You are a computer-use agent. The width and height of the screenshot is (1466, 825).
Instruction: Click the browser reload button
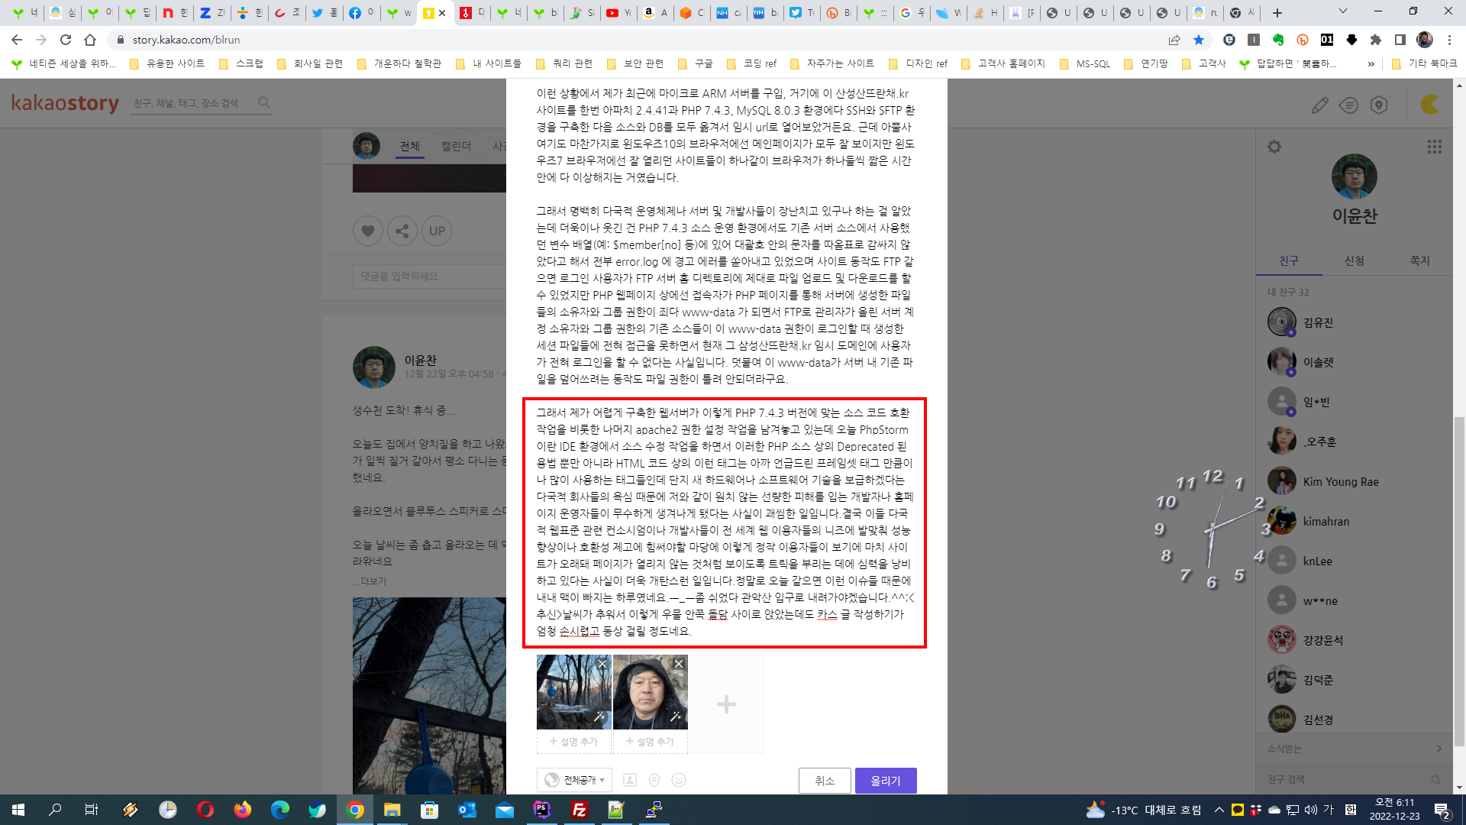point(66,40)
